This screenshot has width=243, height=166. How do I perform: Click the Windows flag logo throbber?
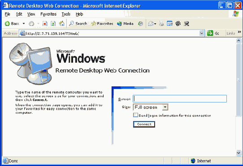tap(235, 14)
